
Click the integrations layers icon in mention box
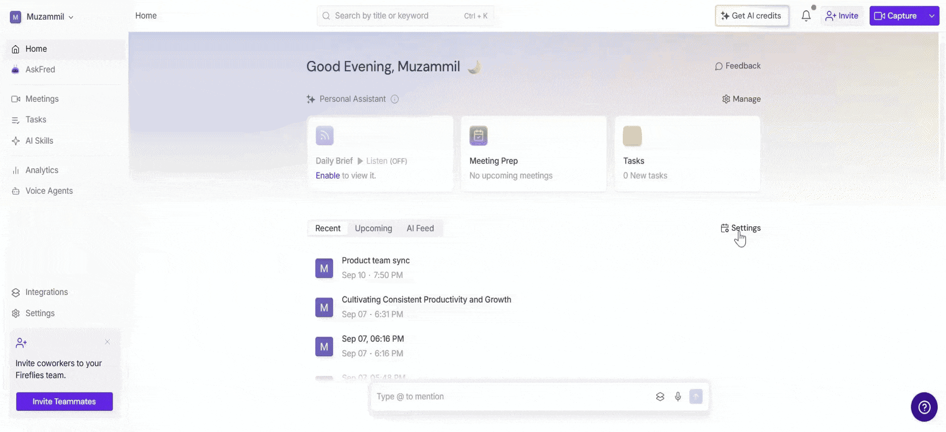pyautogui.click(x=660, y=397)
